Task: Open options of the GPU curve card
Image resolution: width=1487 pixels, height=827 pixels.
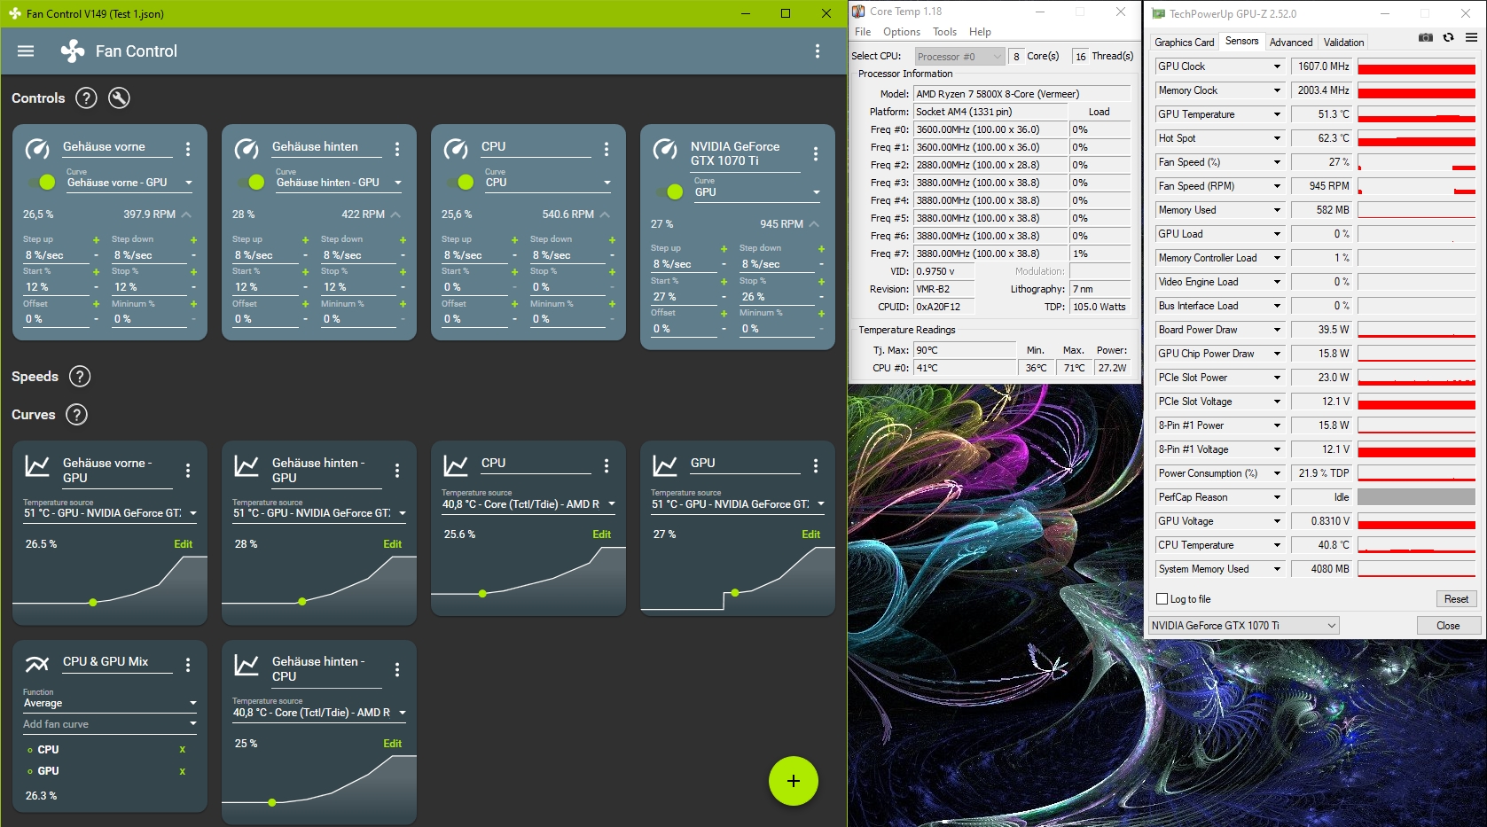Action: coord(816,465)
